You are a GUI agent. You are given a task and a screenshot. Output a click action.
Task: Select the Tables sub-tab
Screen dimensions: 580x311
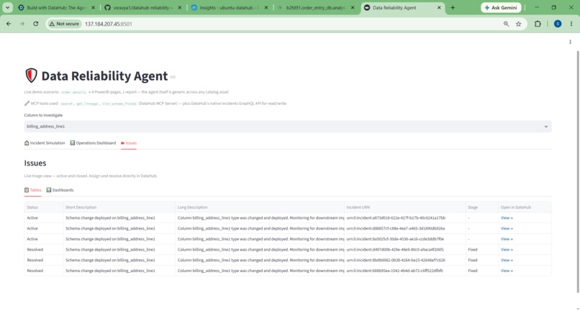pos(33,190)
